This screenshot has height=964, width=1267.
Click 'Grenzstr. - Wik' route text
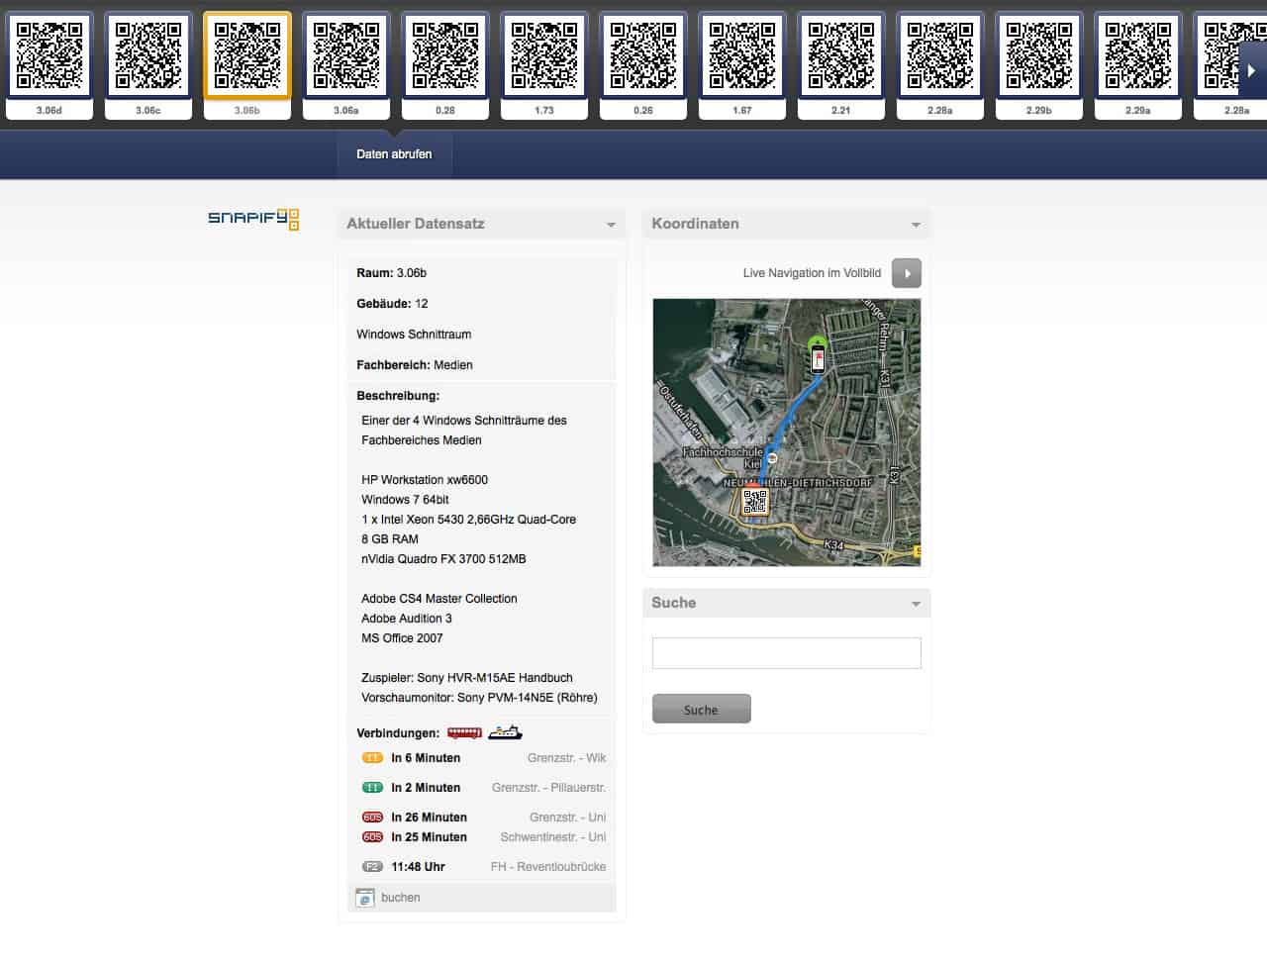click(567, 758)
